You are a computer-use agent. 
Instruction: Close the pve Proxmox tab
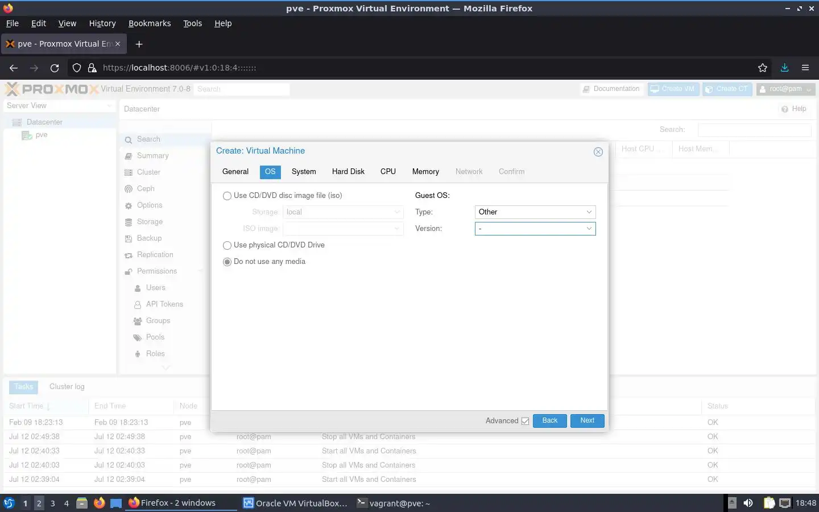118,44
